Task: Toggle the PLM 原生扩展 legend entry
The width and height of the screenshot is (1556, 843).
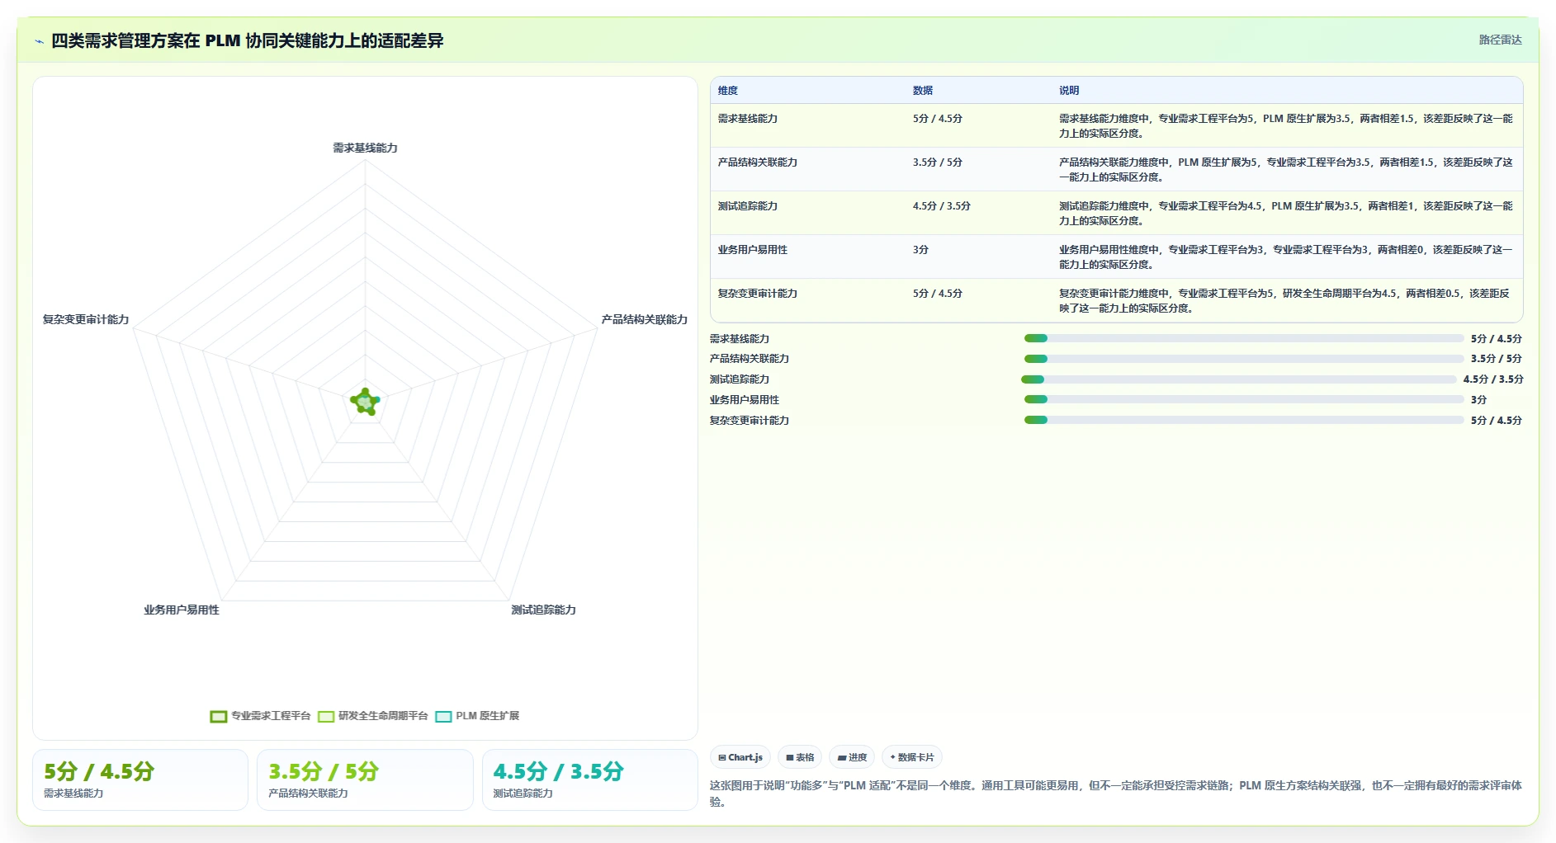Action: click(x=477, y=716)
